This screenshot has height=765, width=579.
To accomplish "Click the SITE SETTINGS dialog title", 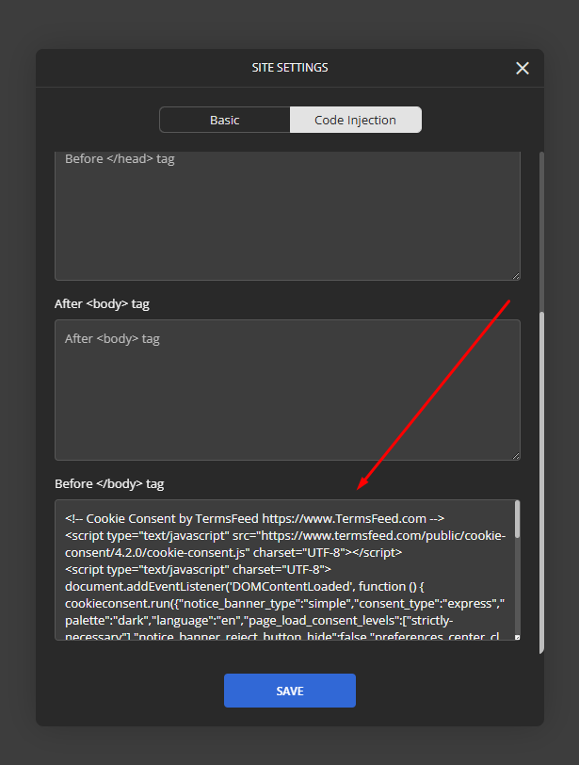I will click(290, 68).
